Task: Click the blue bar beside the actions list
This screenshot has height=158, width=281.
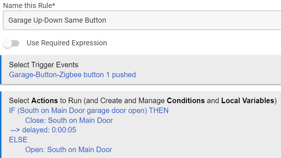Action: 1,125
